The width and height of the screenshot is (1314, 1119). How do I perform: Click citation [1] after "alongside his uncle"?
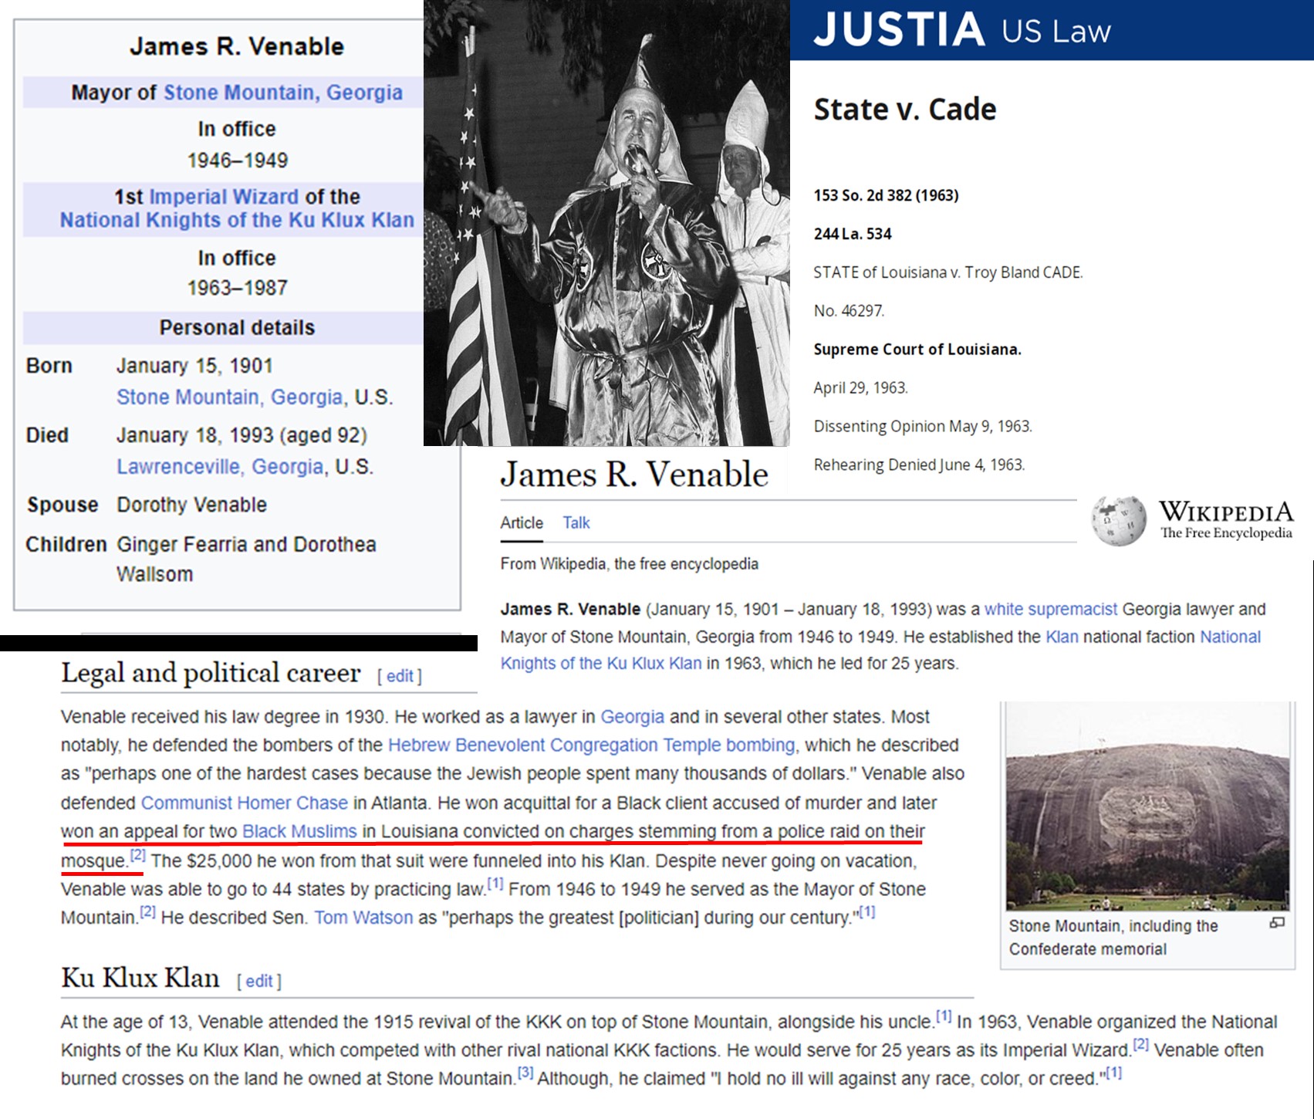click(944, 1016)
